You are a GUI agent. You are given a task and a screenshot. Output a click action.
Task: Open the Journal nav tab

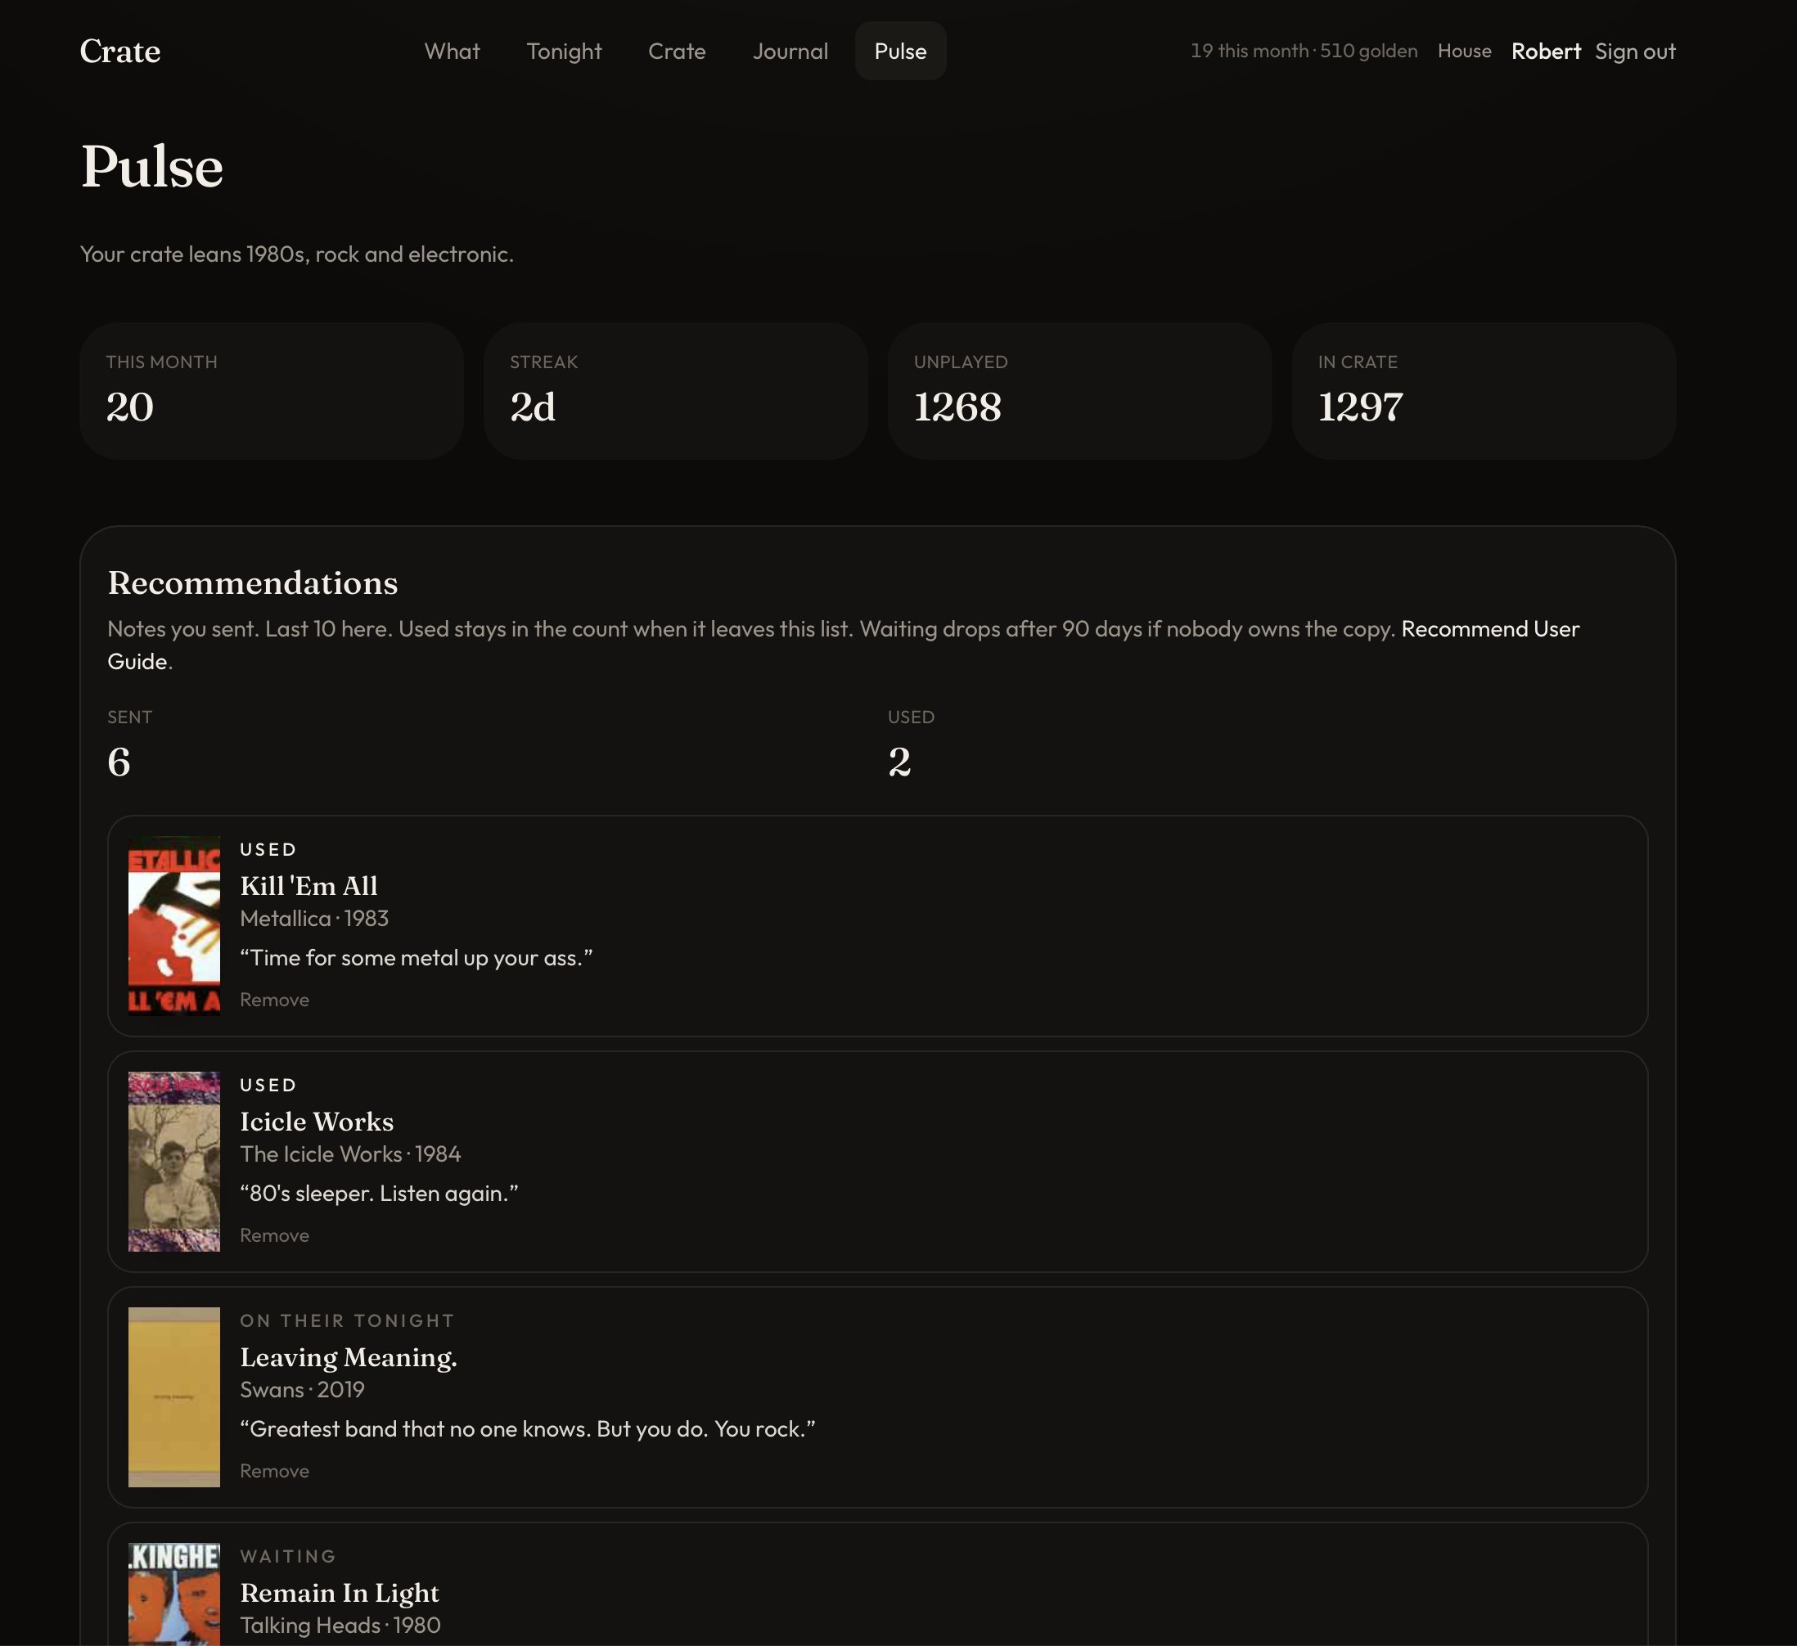790,51
